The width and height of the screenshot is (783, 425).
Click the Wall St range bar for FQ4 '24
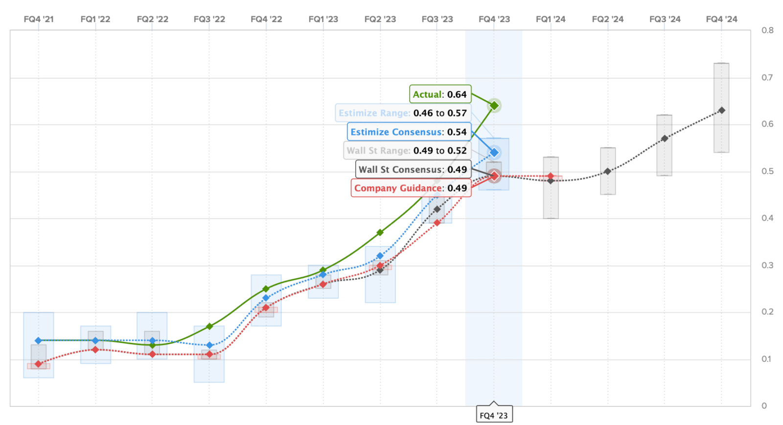[722, 108]
